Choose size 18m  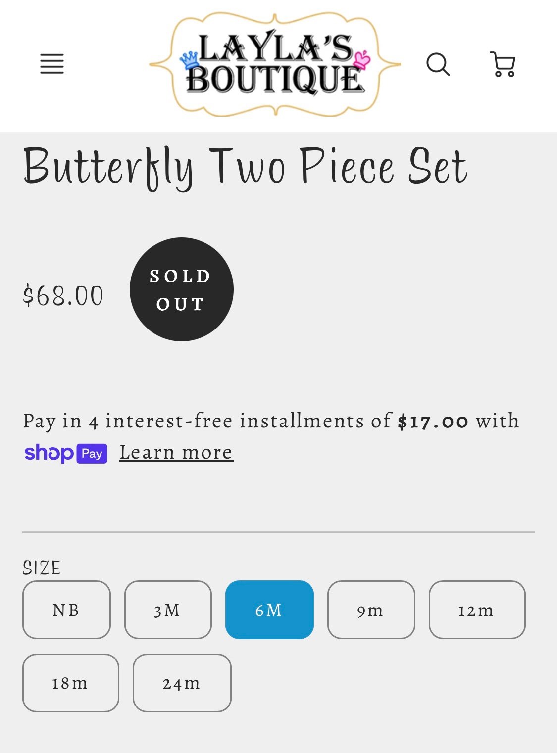click(71, 683)
